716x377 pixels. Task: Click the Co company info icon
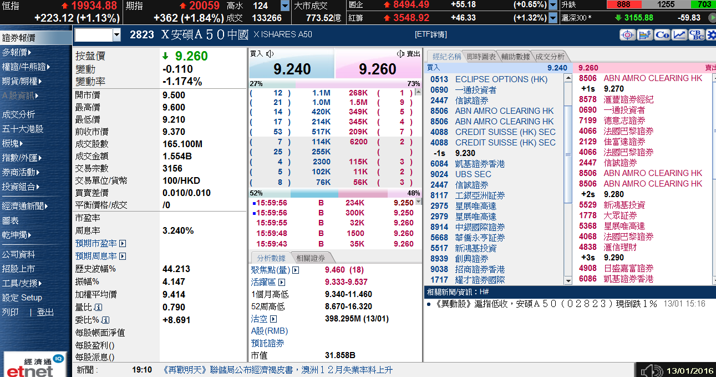(662, 35)
